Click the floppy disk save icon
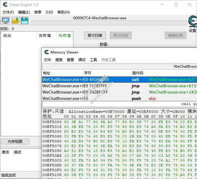 25,21
